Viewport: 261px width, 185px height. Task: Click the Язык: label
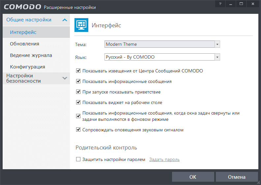(81, 58)
